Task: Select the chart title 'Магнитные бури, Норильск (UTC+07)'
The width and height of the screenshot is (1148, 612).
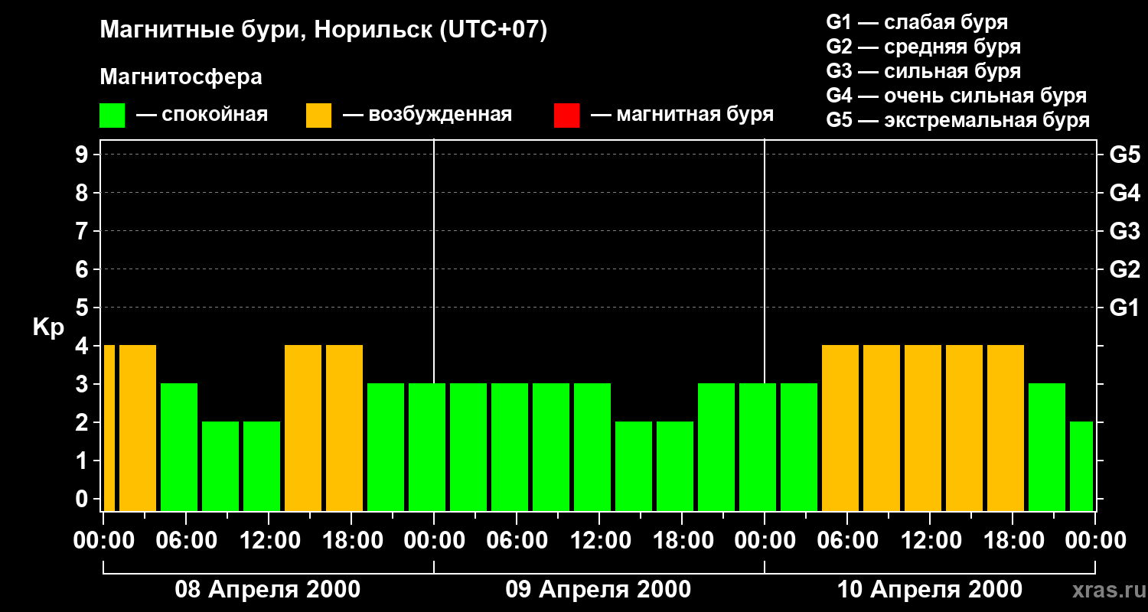Action: 324,31
